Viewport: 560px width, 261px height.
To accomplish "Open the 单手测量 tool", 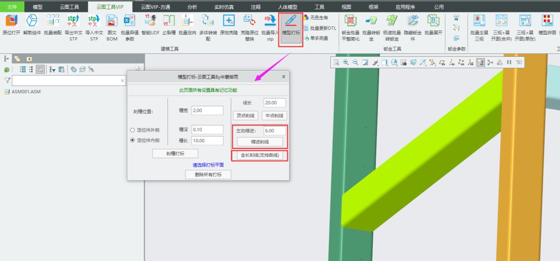I will 316,38.
